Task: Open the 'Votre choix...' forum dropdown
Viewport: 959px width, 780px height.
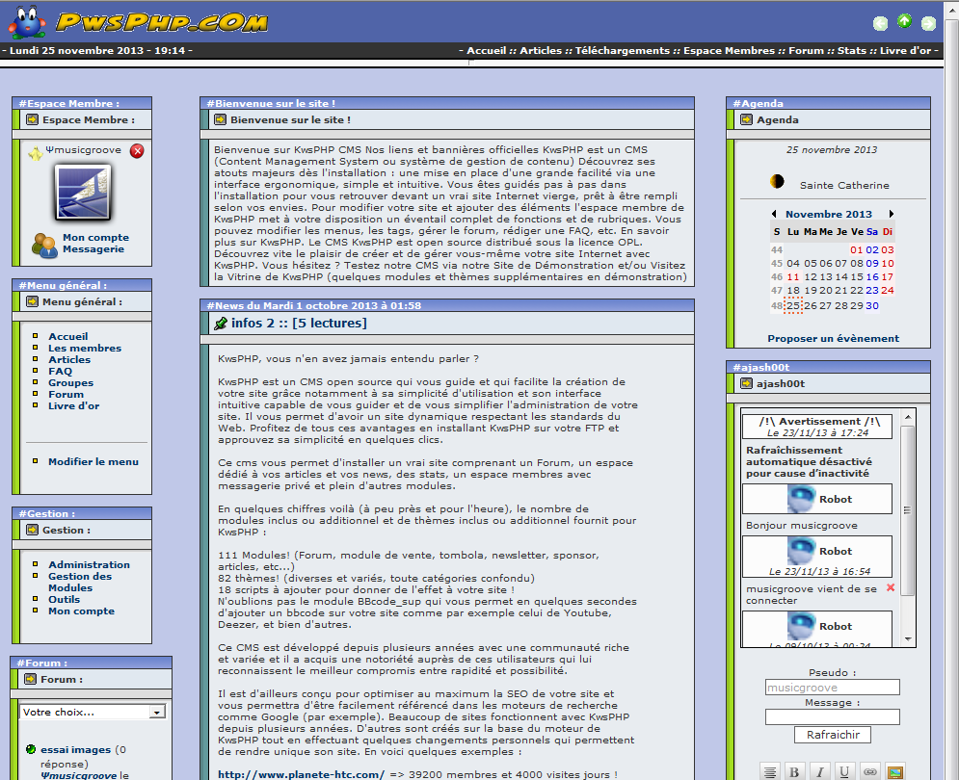Action: tap(93, 713)
